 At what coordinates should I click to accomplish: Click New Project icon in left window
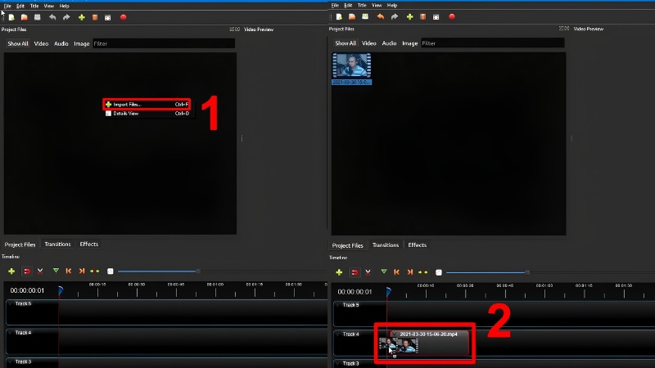11,17
